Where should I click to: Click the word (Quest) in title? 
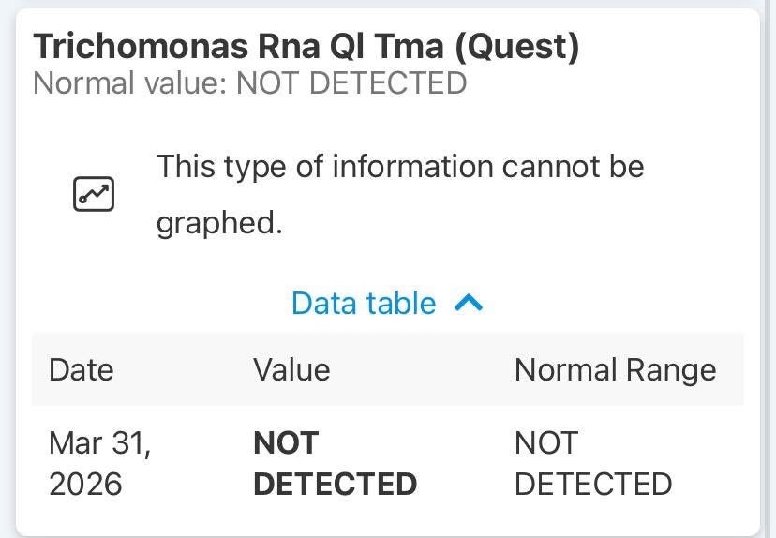click(x=517, y=46)
